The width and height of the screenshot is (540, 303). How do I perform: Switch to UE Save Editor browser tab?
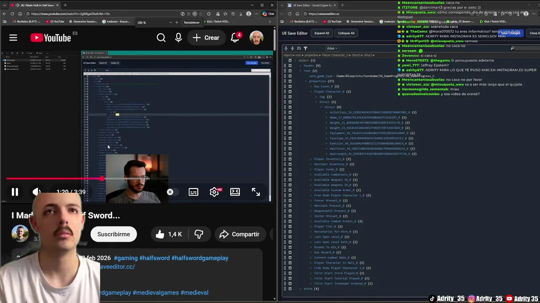click(311, 5)
